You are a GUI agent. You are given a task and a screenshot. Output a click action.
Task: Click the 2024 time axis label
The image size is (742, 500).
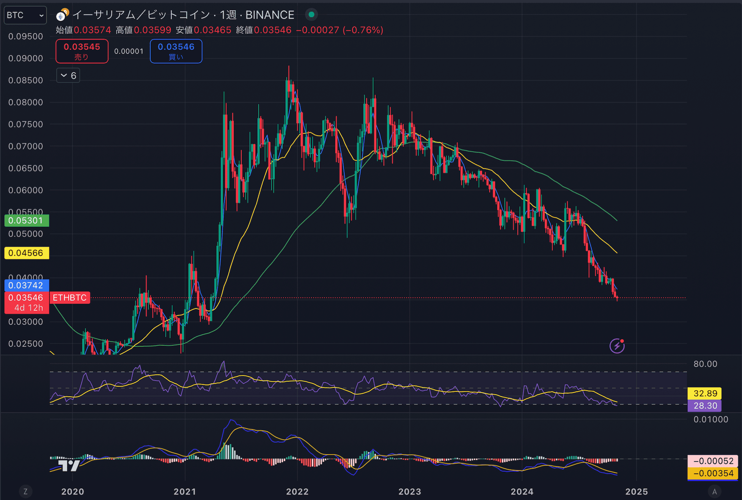tap(522, 492)
